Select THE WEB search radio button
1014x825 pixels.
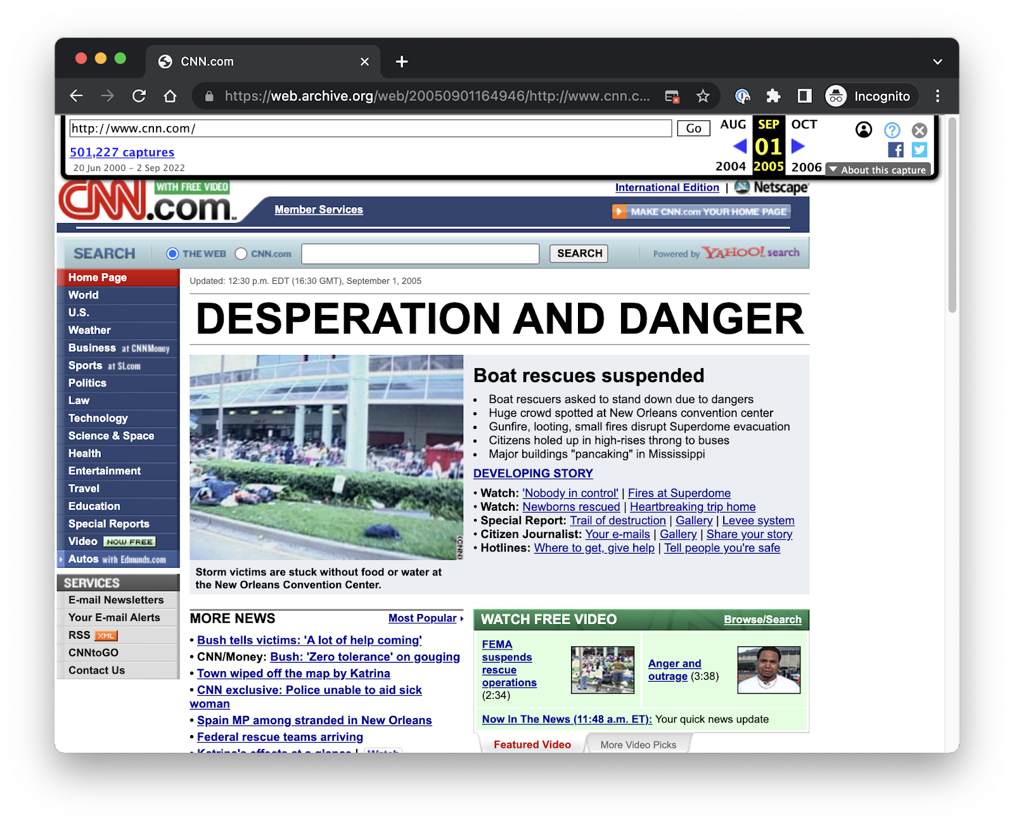click(172, 253)
